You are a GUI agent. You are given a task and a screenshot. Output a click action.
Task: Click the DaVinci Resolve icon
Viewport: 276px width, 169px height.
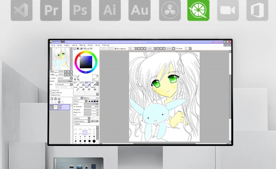[170, 10]
